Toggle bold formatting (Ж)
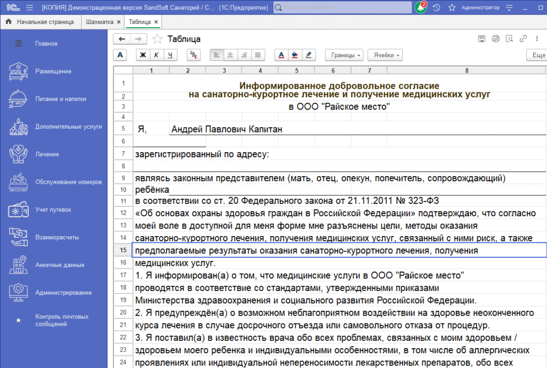Viewport: 547px width, 368px height. pos(143,55)
